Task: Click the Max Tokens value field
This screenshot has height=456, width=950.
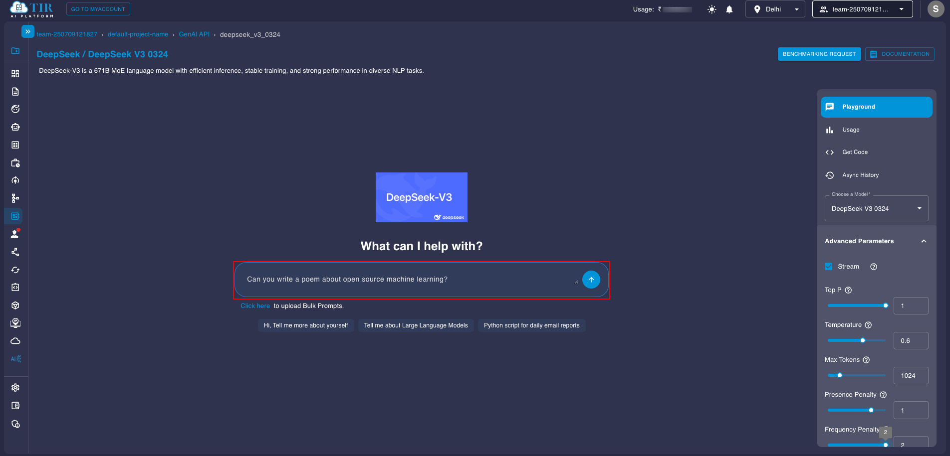Action: click(x=911, y=376)
